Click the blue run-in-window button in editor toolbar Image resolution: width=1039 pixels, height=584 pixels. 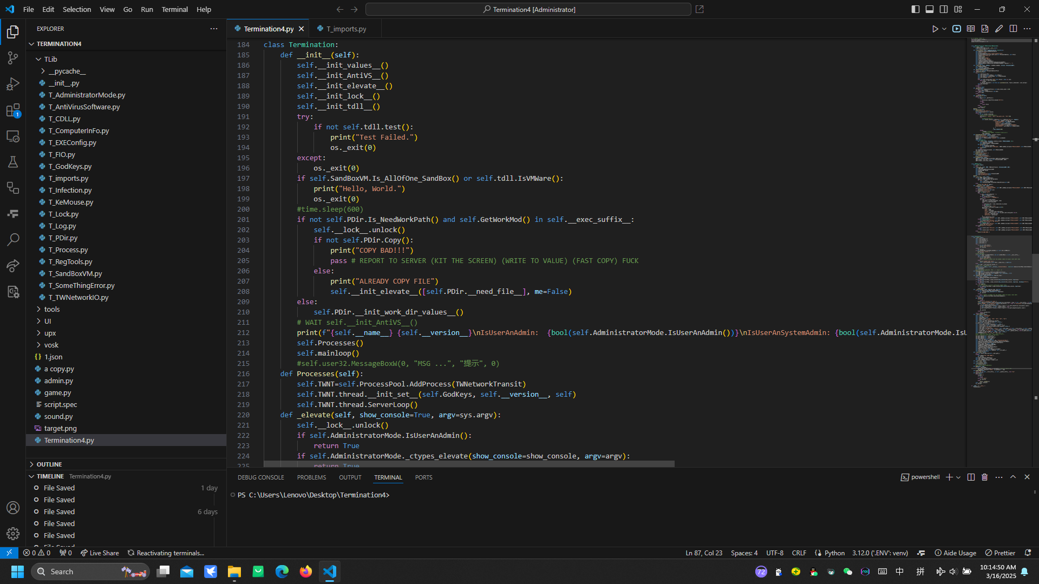click(957, 29)
